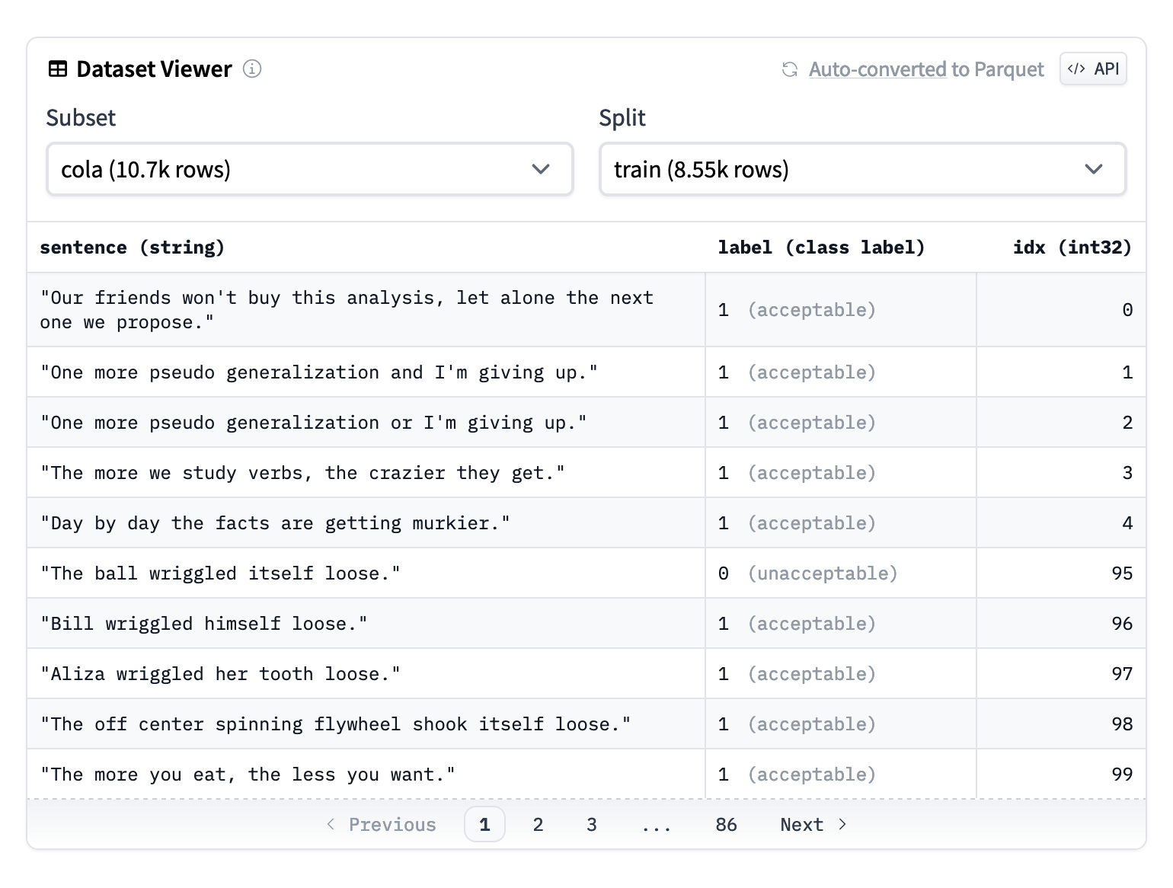Open the Split selector showing train (8.55k rows)
The width and height of the screenshot is (1173, 888).
[862, 169]
